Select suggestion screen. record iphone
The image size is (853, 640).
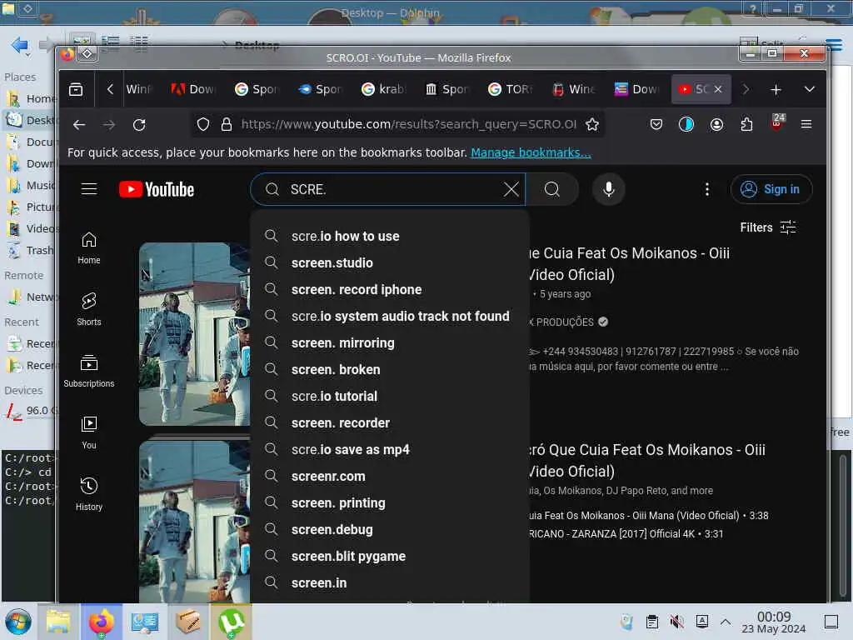point(390,289)
